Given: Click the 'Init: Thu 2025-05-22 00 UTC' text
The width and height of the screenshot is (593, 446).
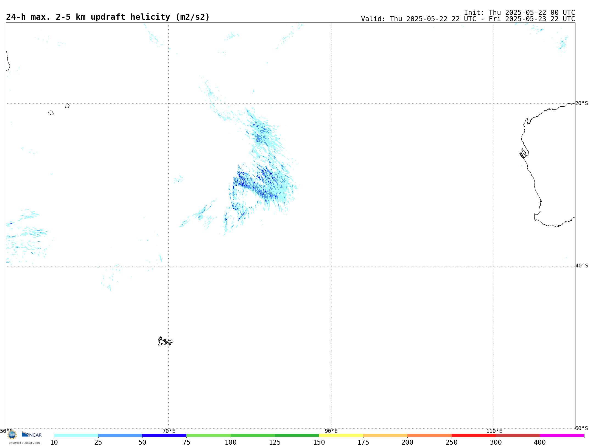Looking at the screenshot, I should point(519,13).
